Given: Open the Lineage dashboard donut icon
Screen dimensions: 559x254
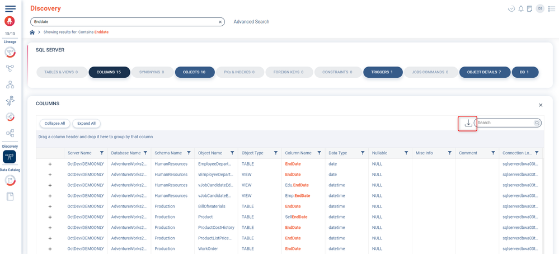Looking at the screenshot, I should pyautogui.click(x=10, y=53).
